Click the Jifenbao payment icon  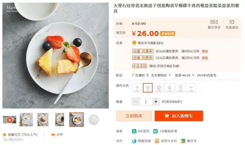click(x=183, y=141)
